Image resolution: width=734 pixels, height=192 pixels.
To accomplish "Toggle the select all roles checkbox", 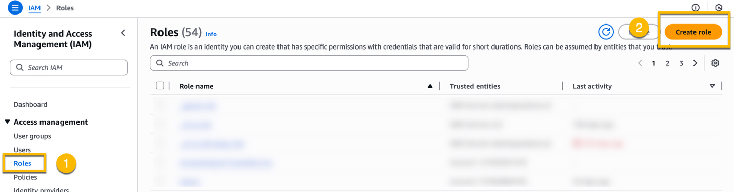I will 160,86.
